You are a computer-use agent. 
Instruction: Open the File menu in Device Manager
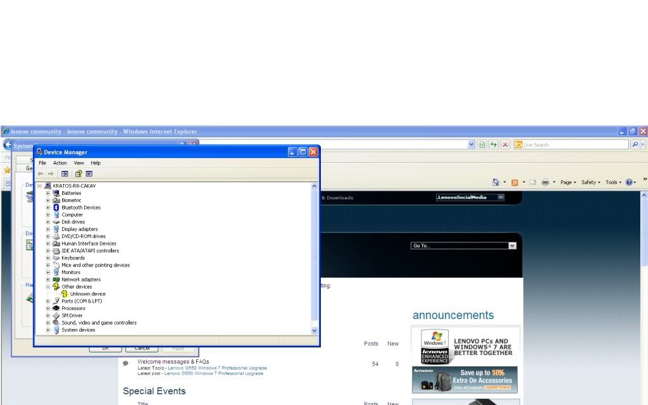coord(42,163)
